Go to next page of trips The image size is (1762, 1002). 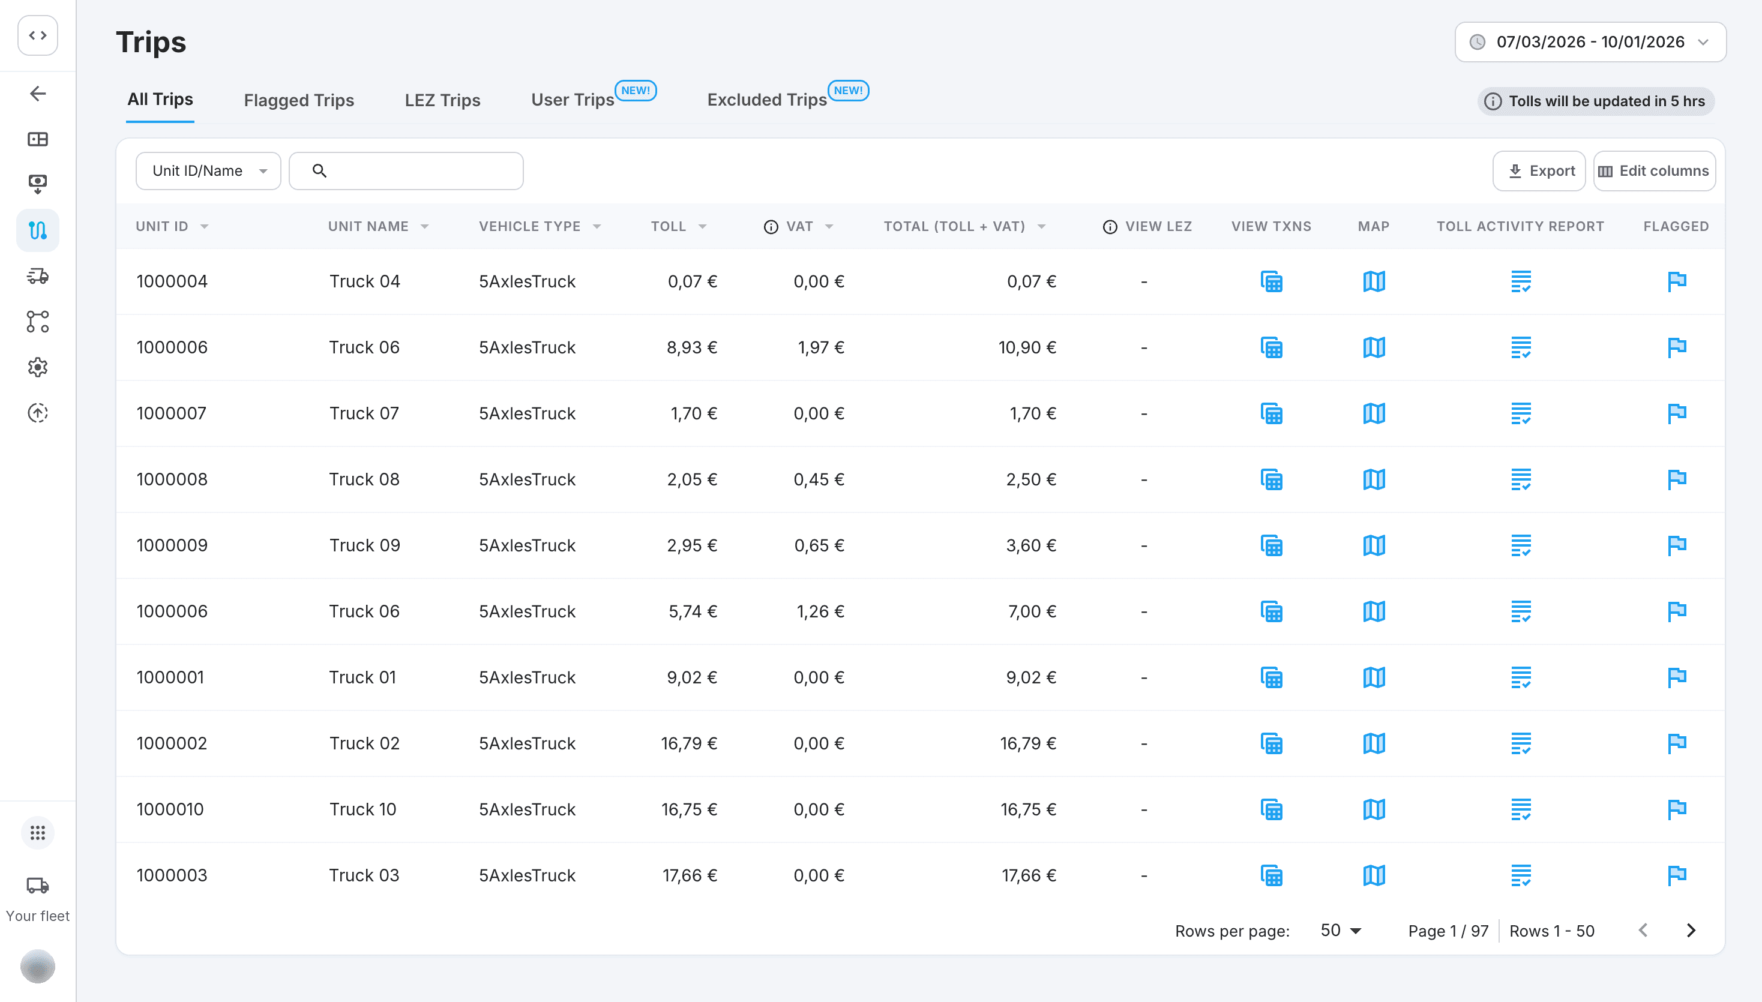pyautogui.click(x=1691, y=931)
